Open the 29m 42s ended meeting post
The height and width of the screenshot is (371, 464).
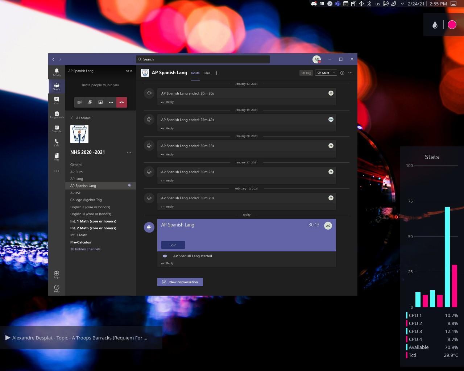click(246, 120)
